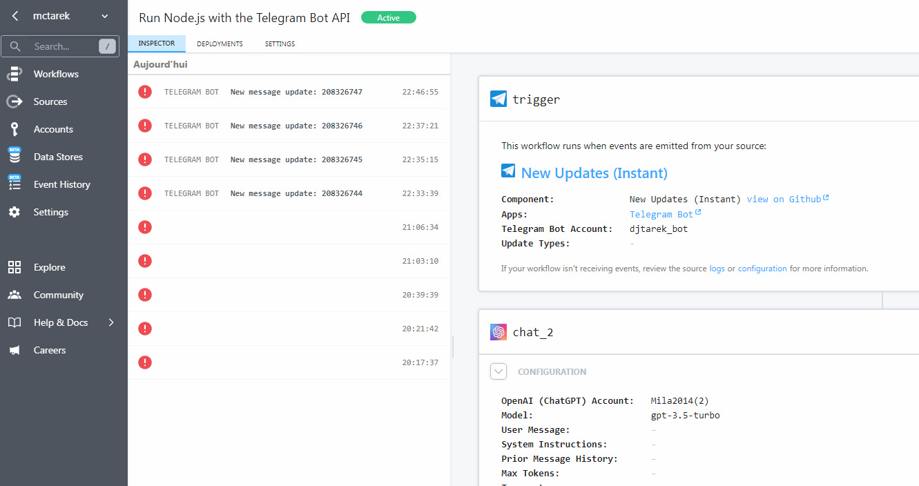Click the green Active status badge
The width and height of the screenshot is (919, 486).
(x=389, y=18)
